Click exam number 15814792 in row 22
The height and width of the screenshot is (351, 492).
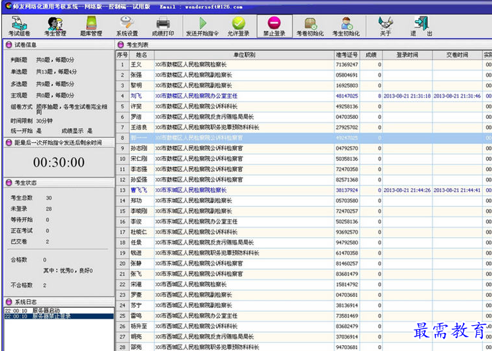347,284
